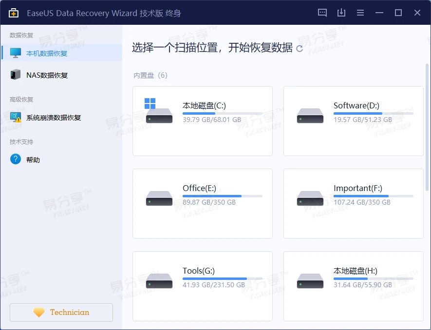The width and height of the screenshot is (431, 330).
Task: Click the drive icon for Important(F:)
Action: point(310,198)
